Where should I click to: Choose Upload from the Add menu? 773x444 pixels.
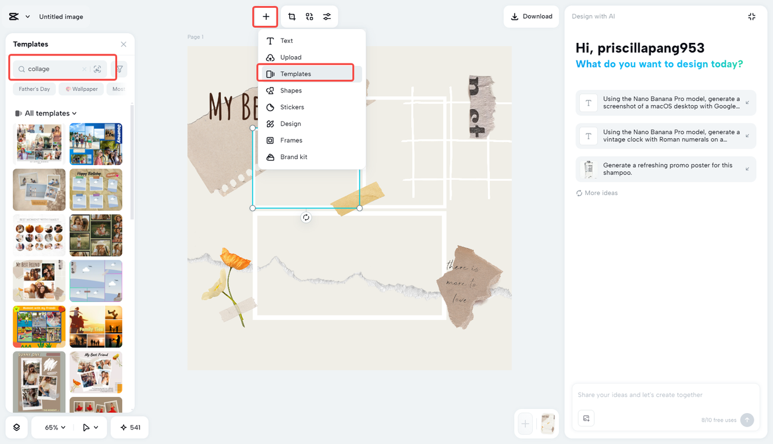click(x=312, y=57)
